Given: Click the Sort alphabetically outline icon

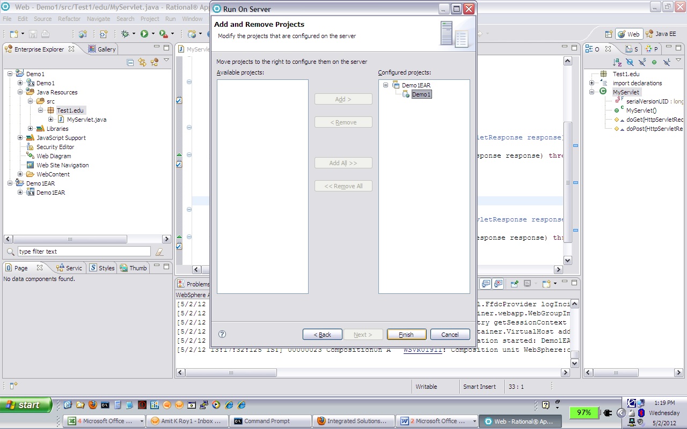Looking at the screenshot, I should click(617, 62).
